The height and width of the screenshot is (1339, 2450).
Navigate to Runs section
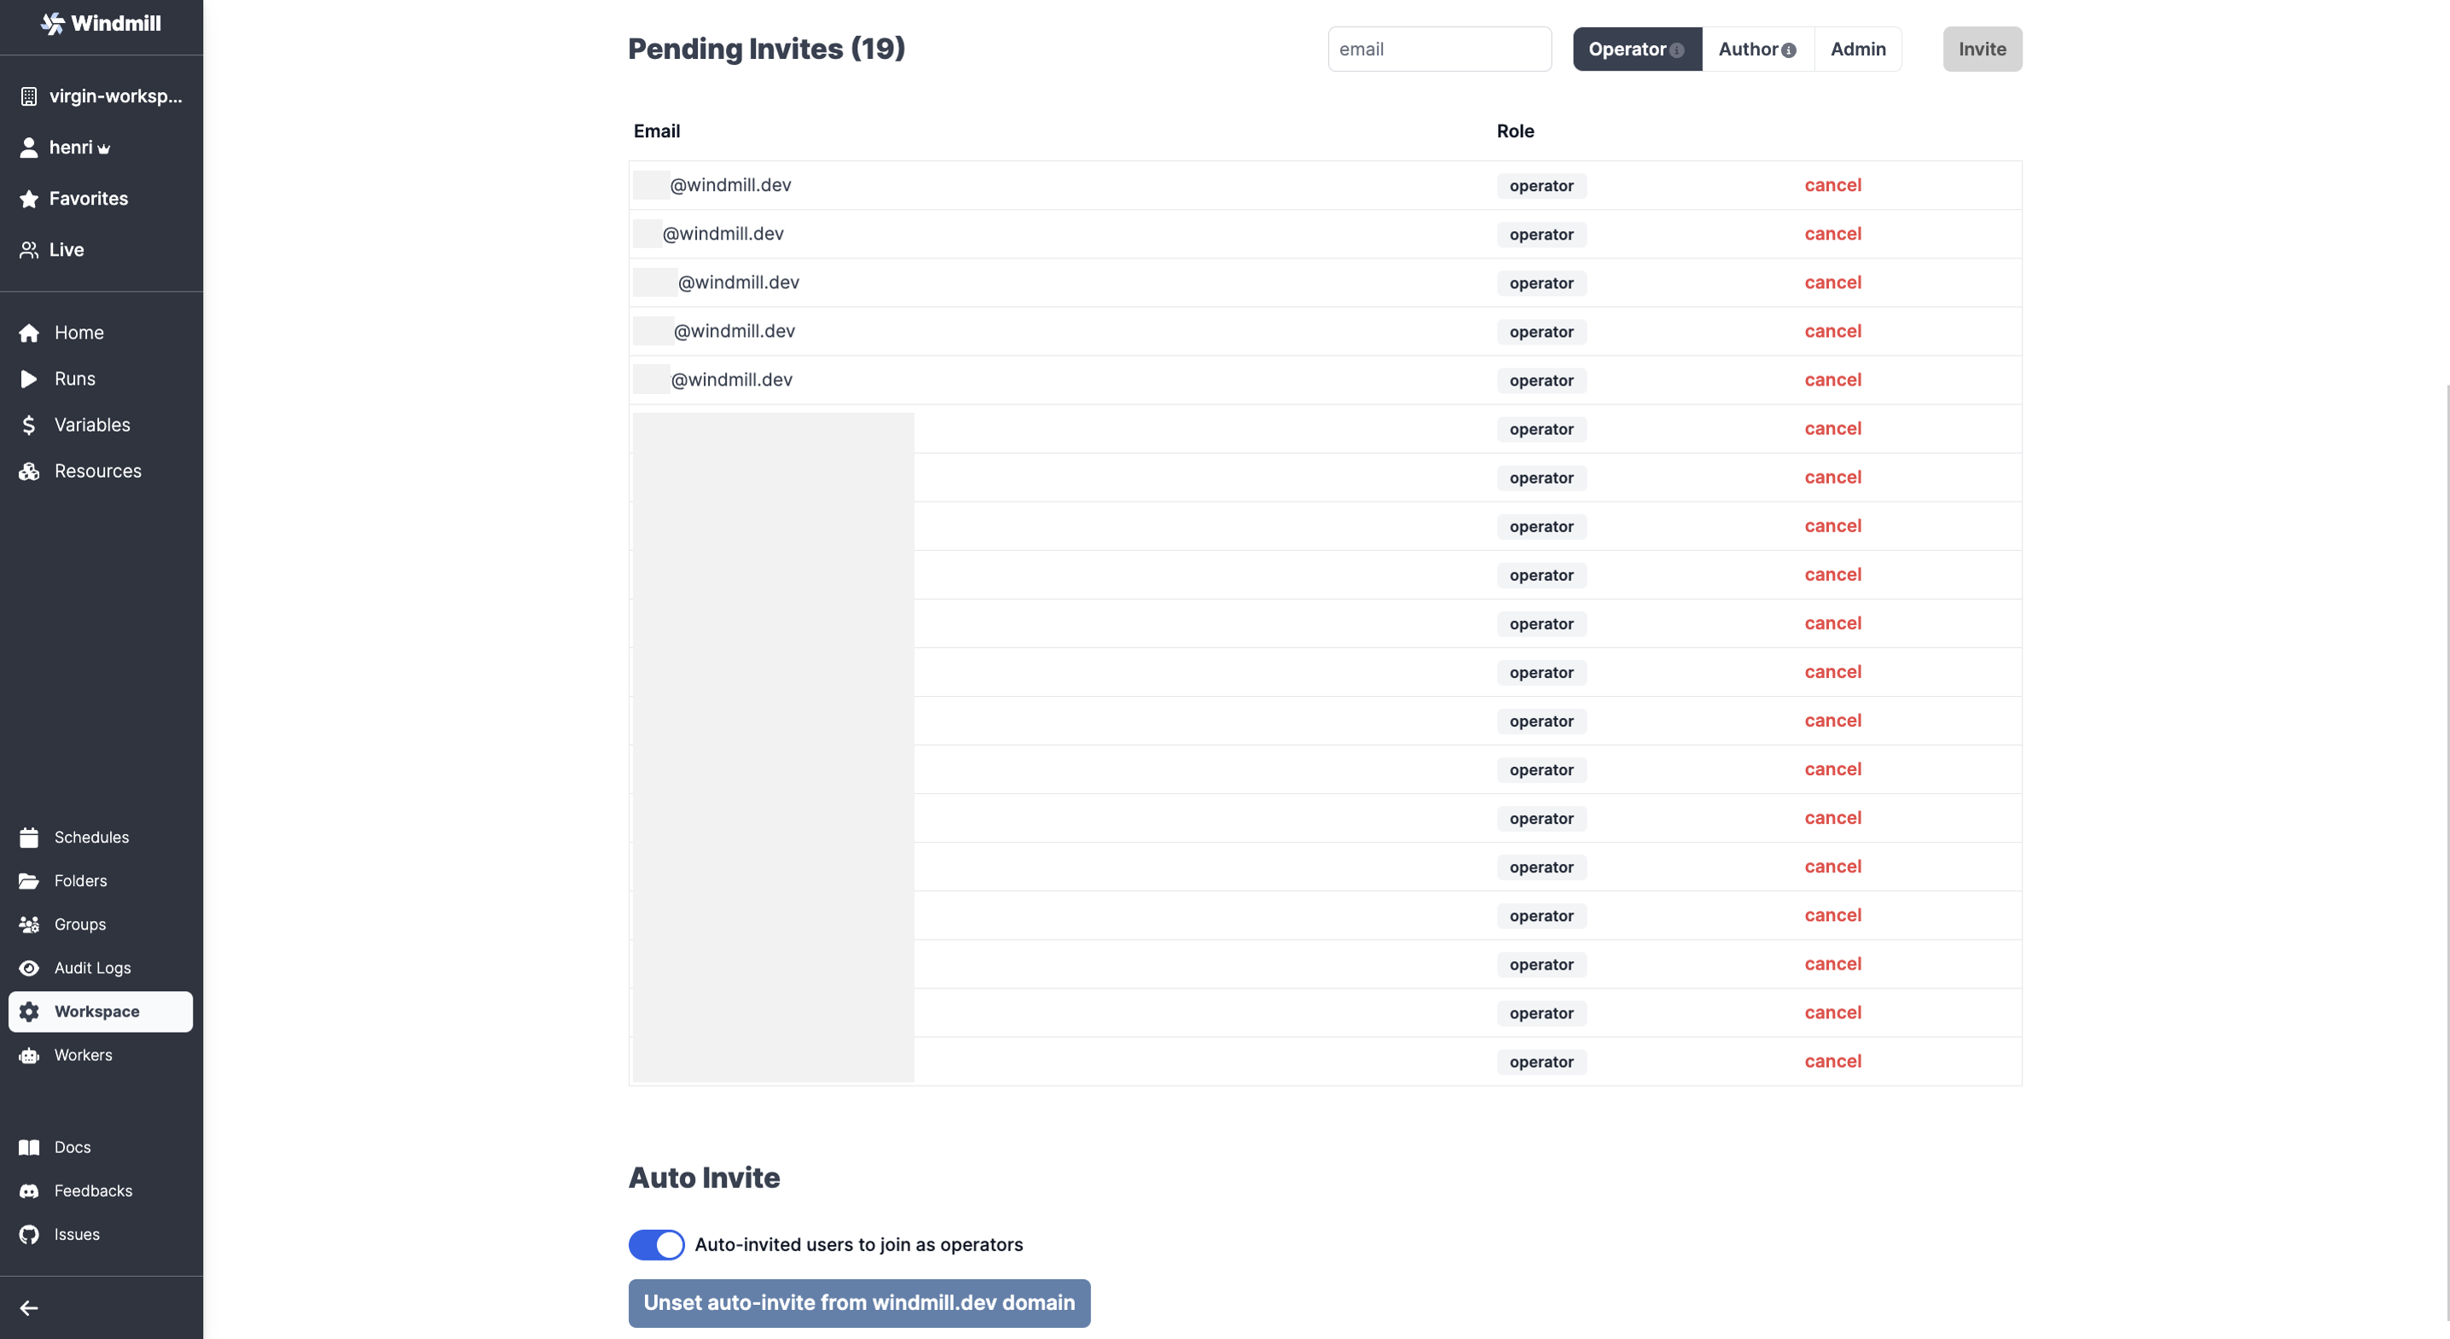tap(74, 378)
